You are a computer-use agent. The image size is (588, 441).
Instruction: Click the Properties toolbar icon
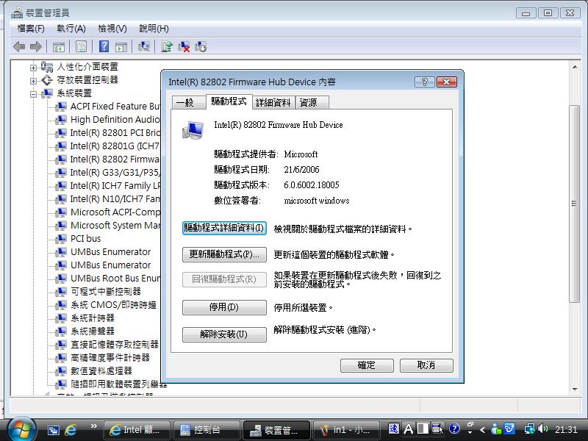click(x=81, y=47)
